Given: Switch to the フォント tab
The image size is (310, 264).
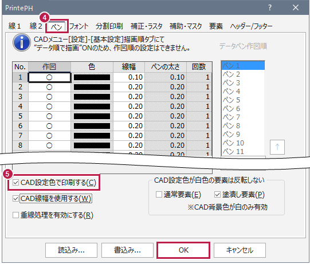Looking at the screenshot, I should coord(79,26).
